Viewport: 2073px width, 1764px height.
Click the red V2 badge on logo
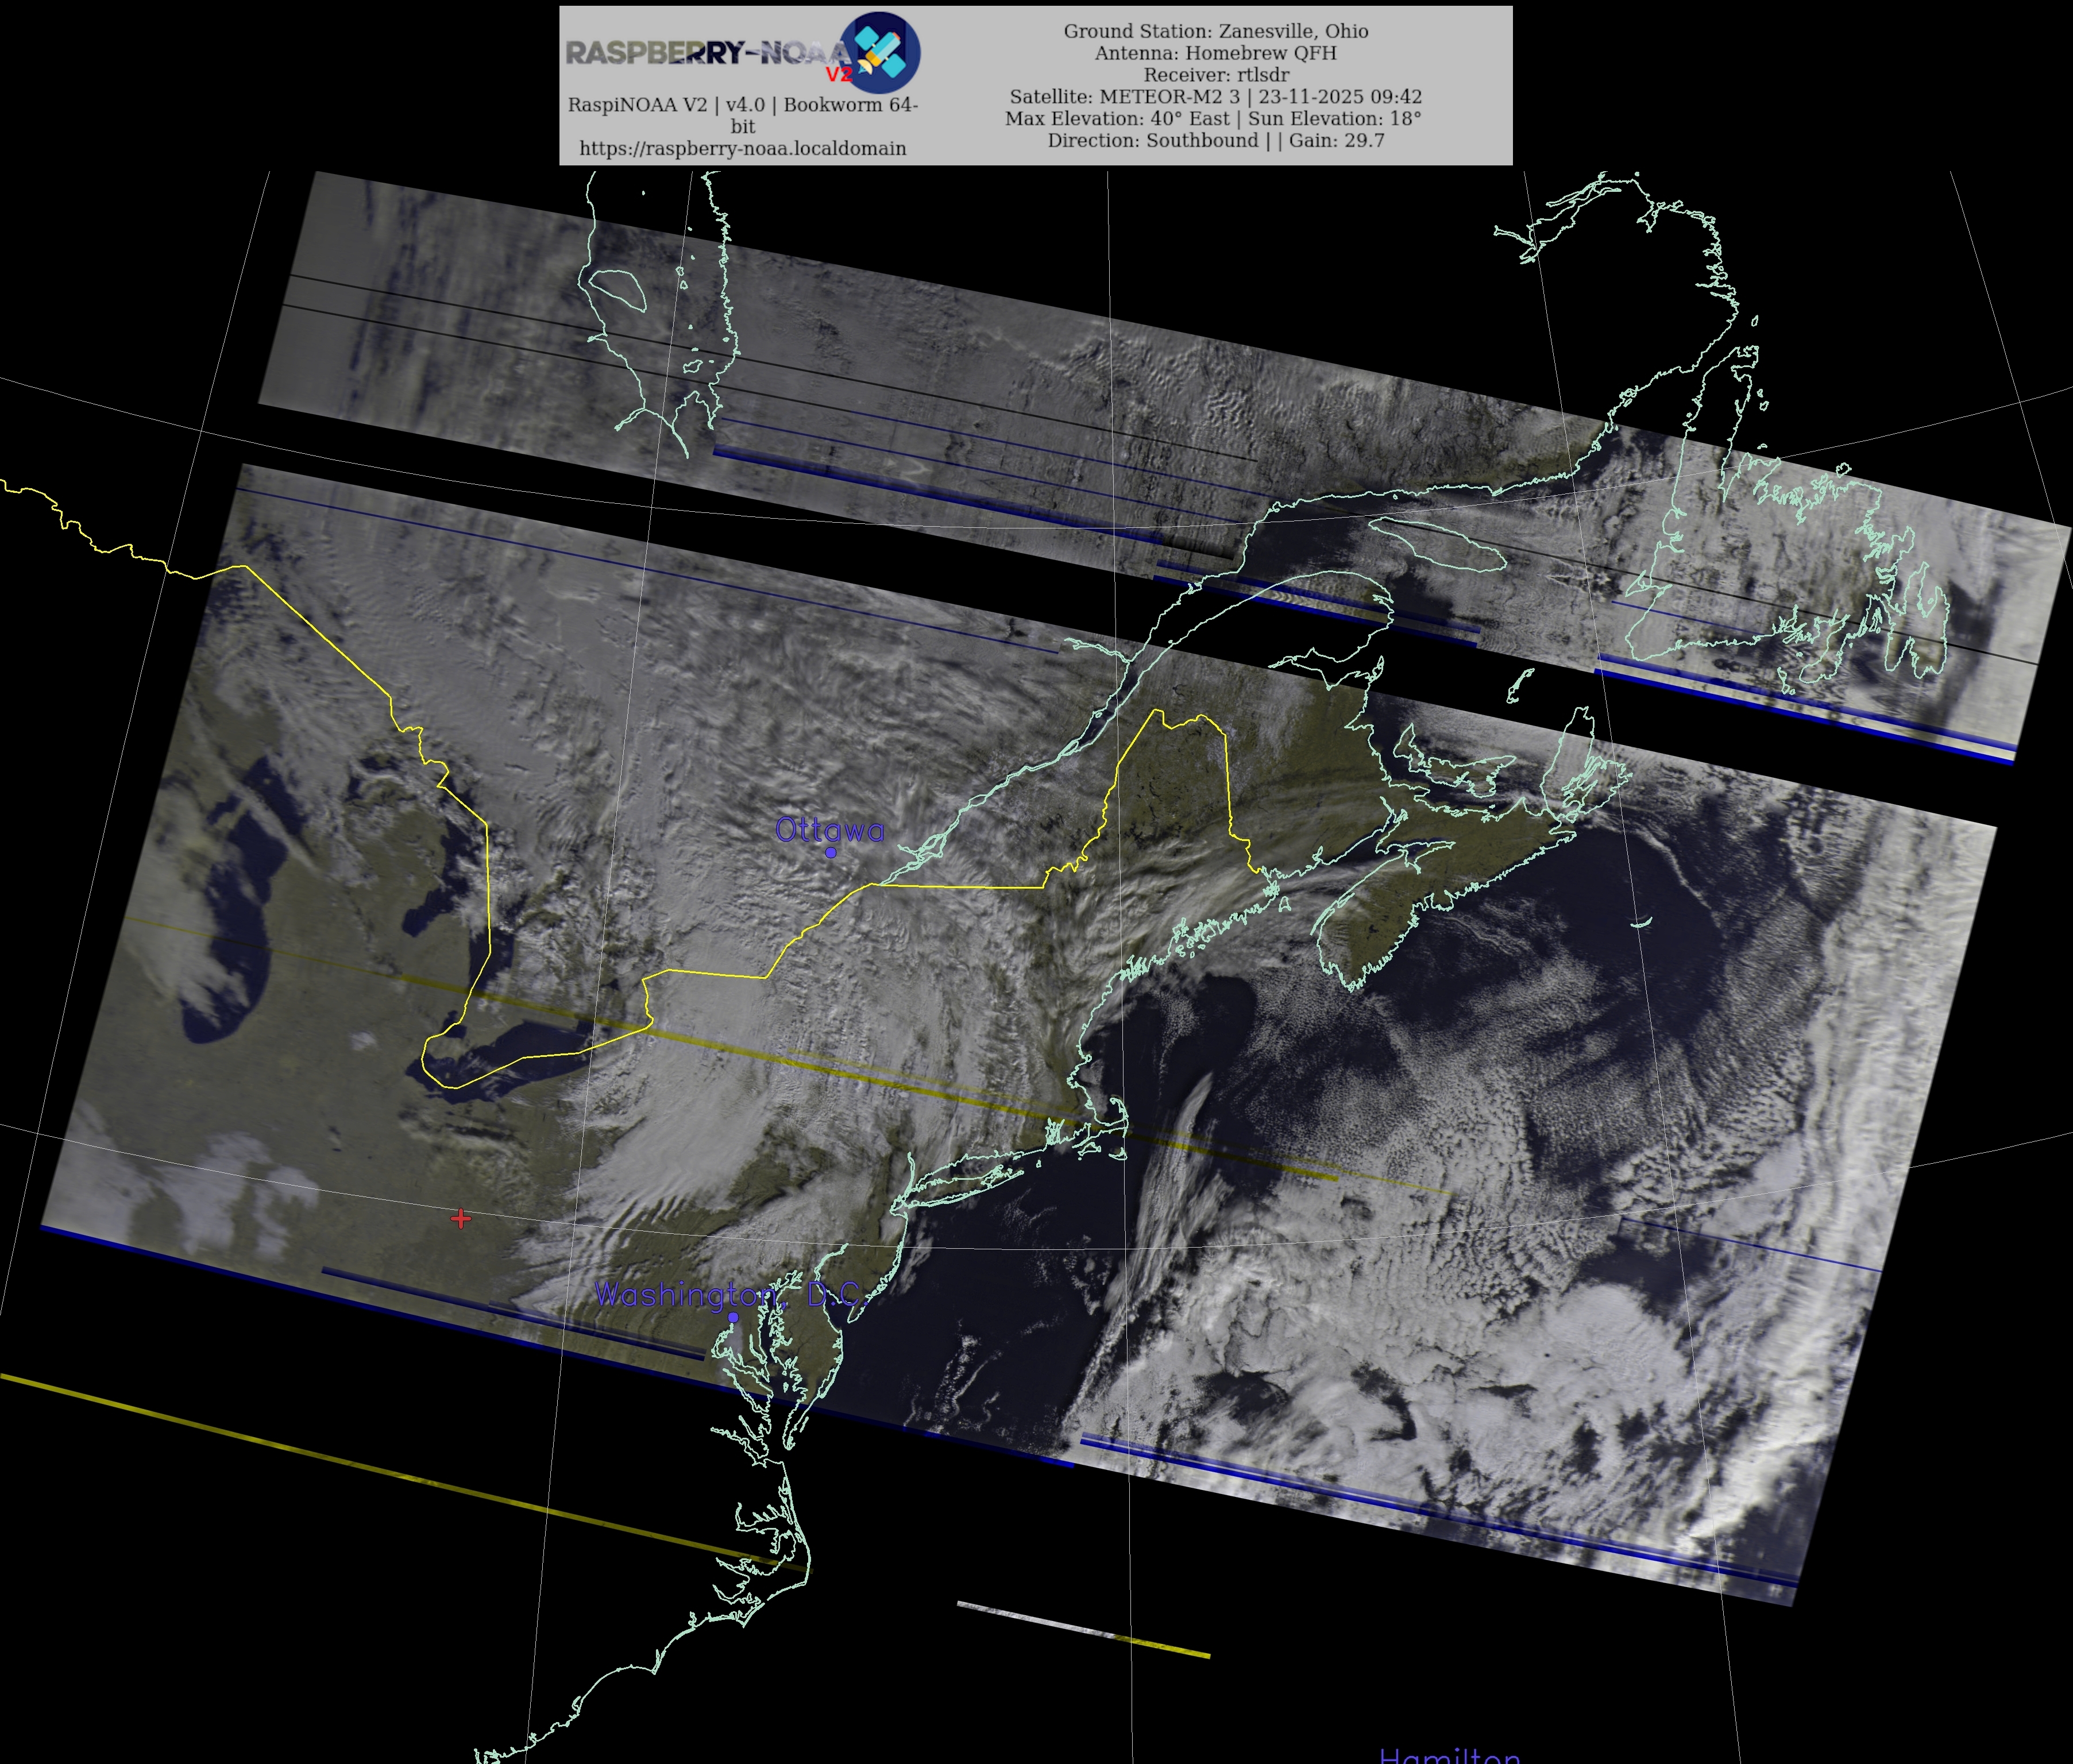pos(838,74)
